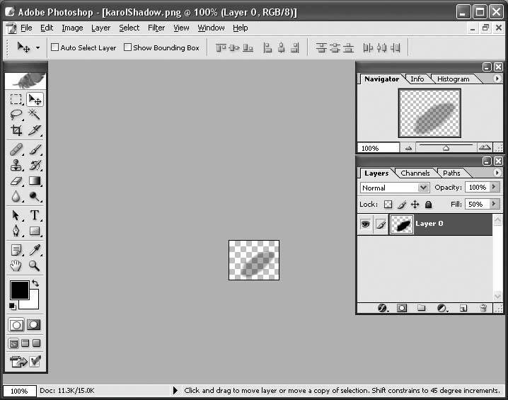
Task: Select the Path Selection tool
Action: coord(16,215)
